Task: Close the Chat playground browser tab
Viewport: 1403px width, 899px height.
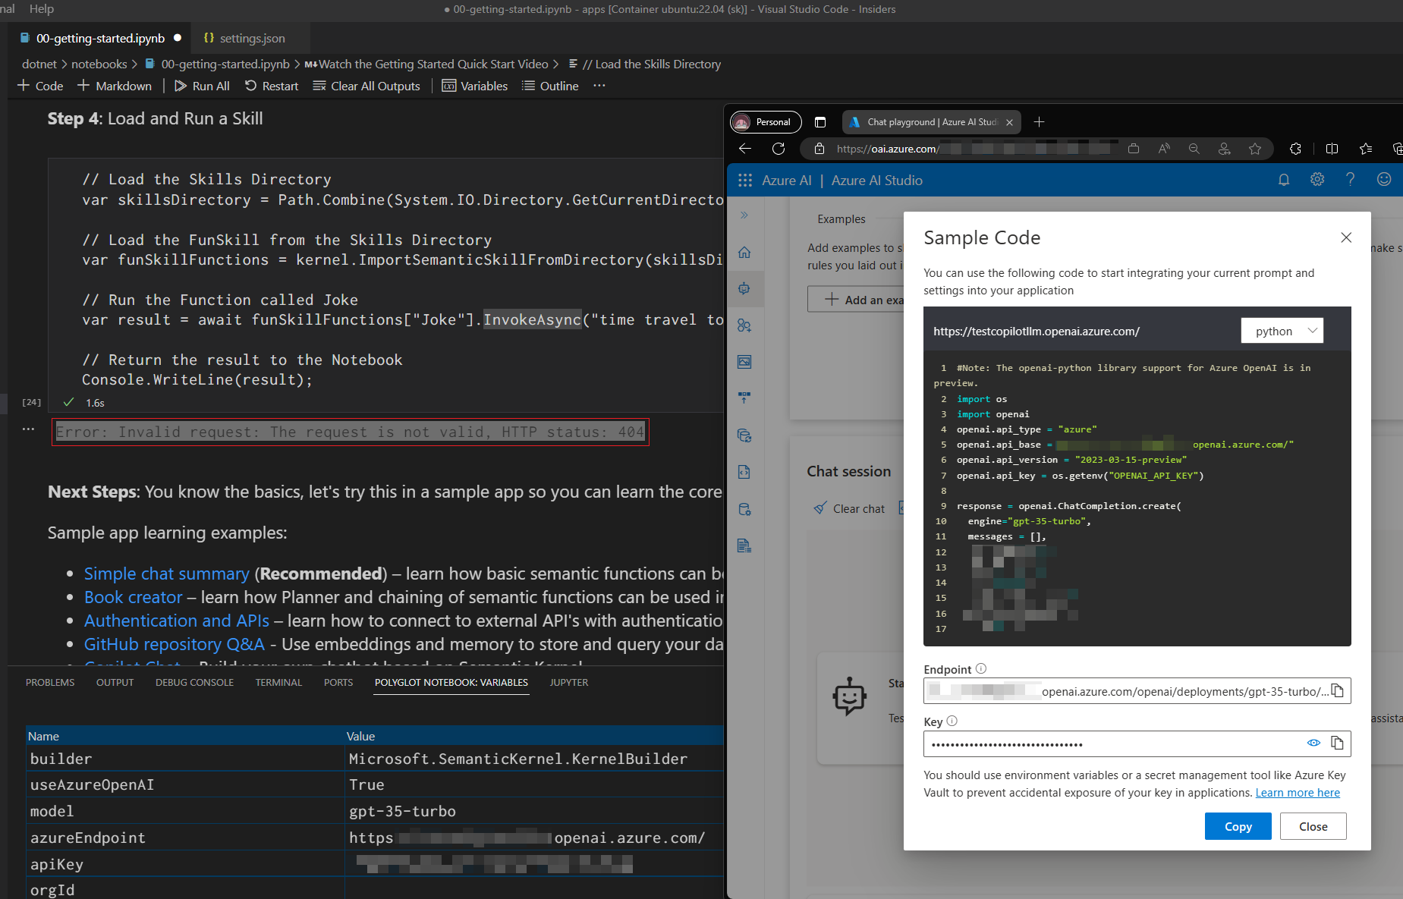Action: pos(1009,122)
